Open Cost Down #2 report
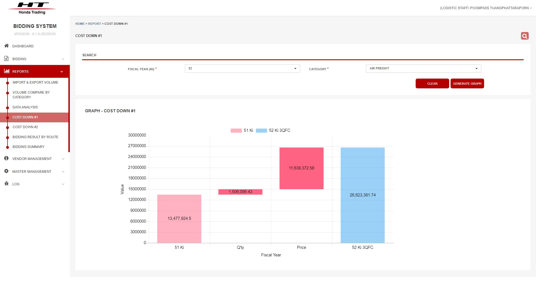This screenshot has height=282, width=536. pyautogui.click(x=25, y=127)
